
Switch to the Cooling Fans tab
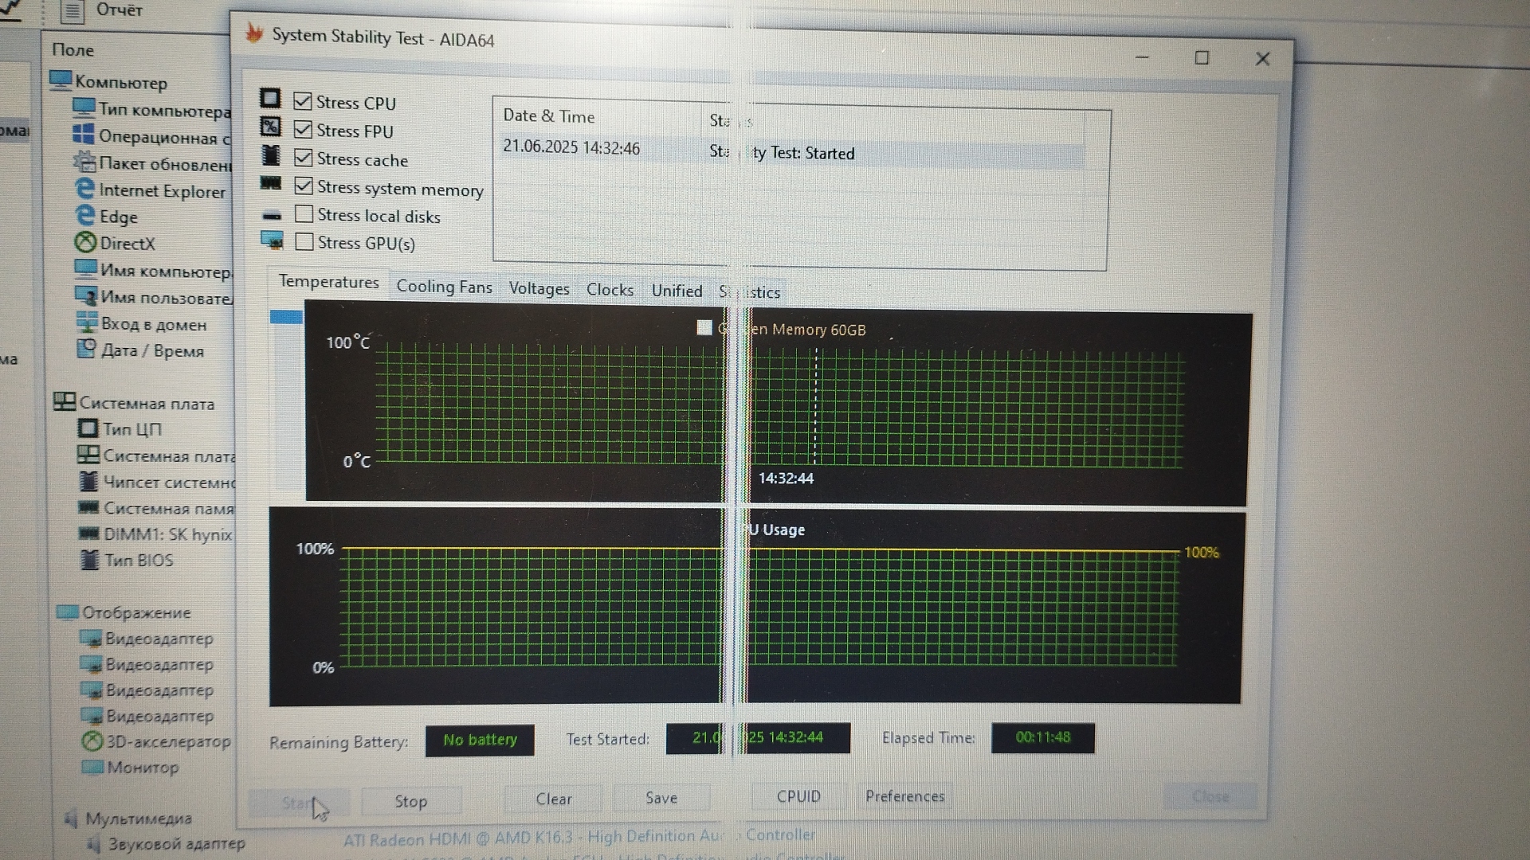click(444, 287)
